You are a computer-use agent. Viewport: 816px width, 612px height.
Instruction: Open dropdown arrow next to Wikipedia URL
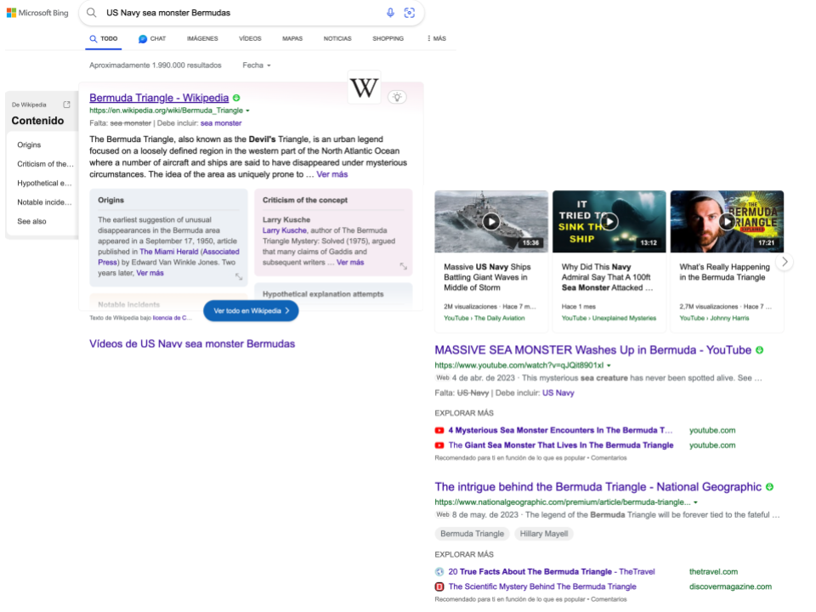coord(247,110)
